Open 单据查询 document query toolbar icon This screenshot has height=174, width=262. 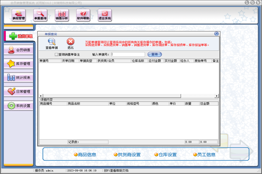[x=40, y=15]
